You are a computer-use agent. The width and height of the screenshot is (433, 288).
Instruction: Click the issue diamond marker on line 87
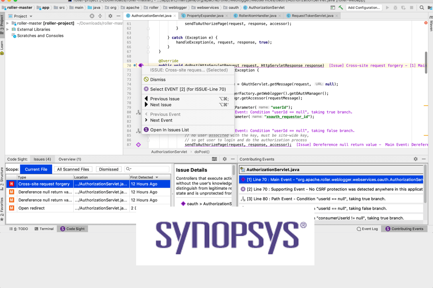(x=138, y=145)
